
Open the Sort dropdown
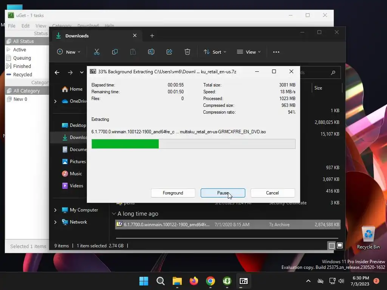click(x=215, y=52)
